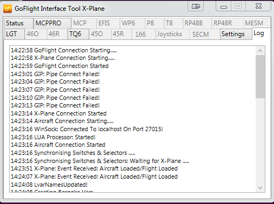Click the log scrollbar up arrow

(260, 51)
